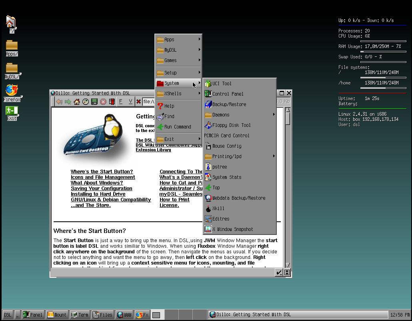
Task: Click the Dillo scrollbar down arrow
Action: 288,265
